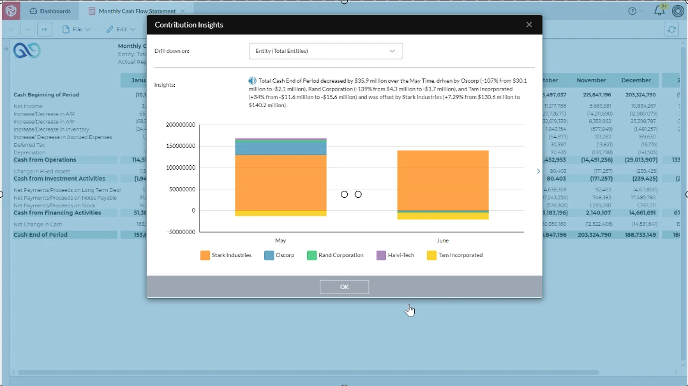
Task: Toggle Tam Incorporated legend item
Action: (x=454, y=255)
